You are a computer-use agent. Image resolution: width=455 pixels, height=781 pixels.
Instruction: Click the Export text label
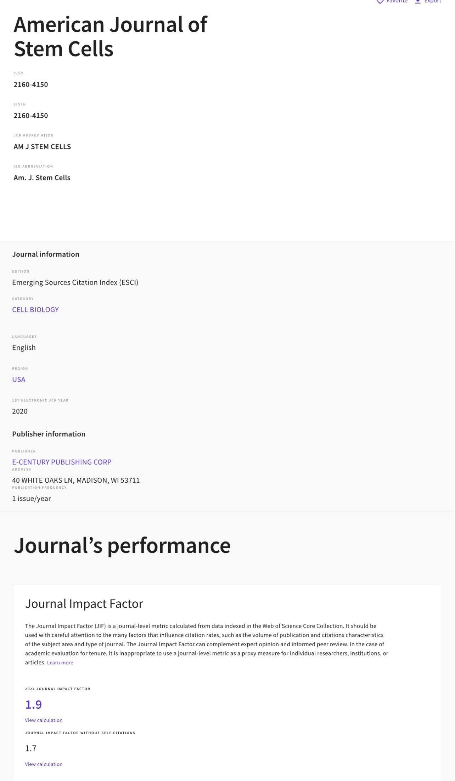click(433, 1)
